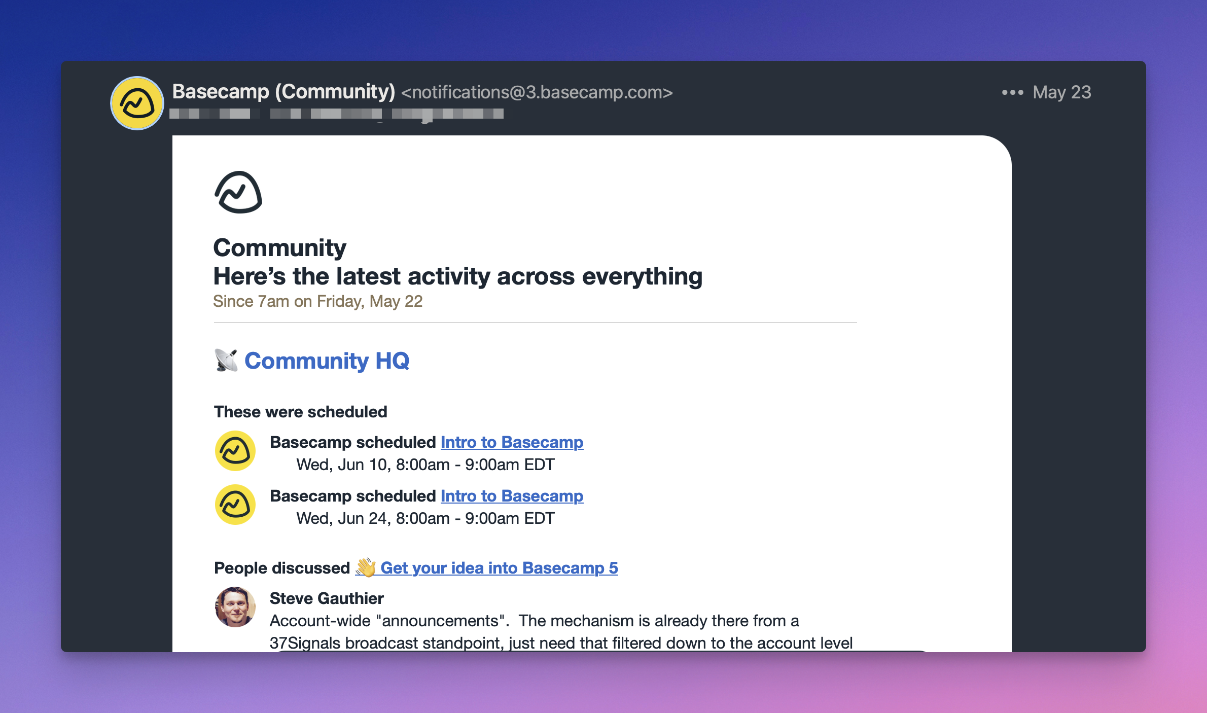Click the Basecamp sender avatar in the email header
1207x713 pixels.
[x=137, y=103]
